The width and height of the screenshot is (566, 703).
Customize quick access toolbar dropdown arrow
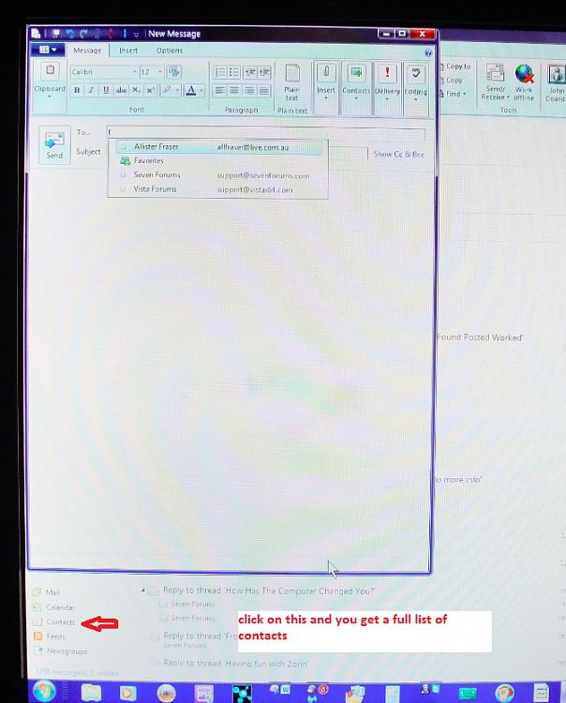(x=136, y=34)
